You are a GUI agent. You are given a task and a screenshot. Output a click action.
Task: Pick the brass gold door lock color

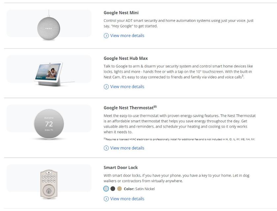[x=120, y=189]
